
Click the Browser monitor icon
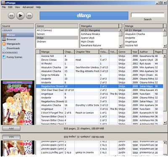4,39
